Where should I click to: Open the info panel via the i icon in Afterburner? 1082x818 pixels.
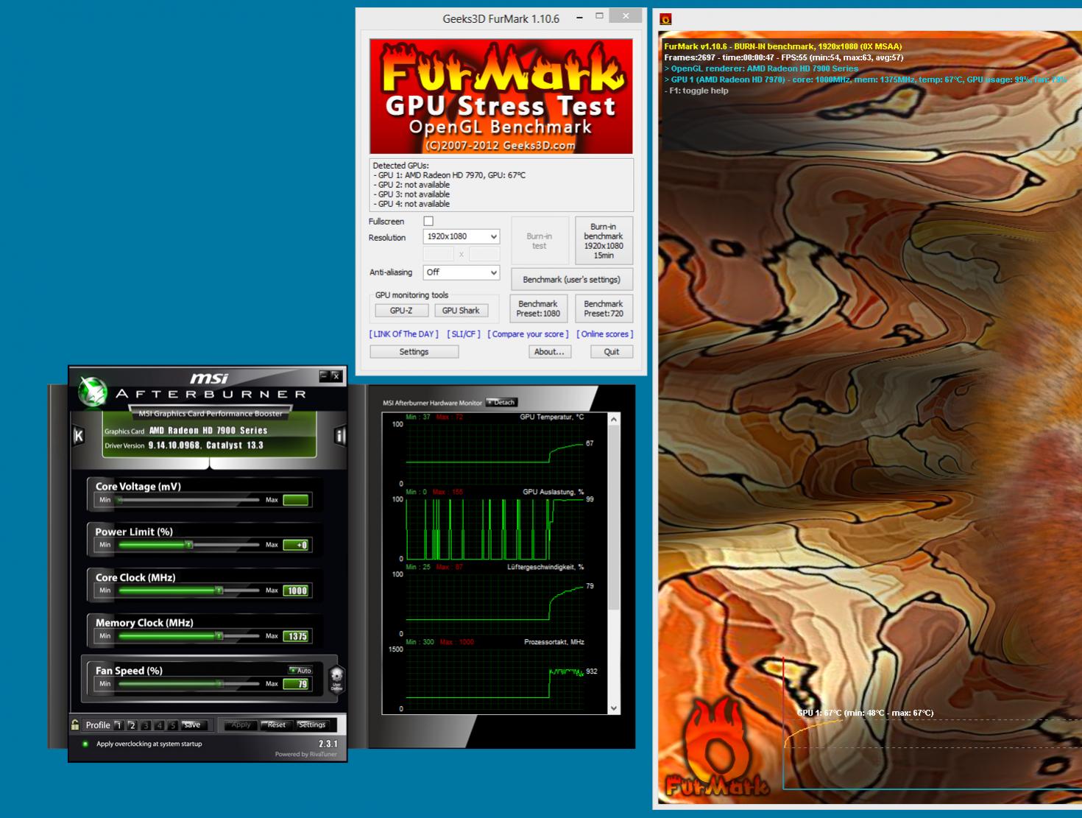(340, 436)
